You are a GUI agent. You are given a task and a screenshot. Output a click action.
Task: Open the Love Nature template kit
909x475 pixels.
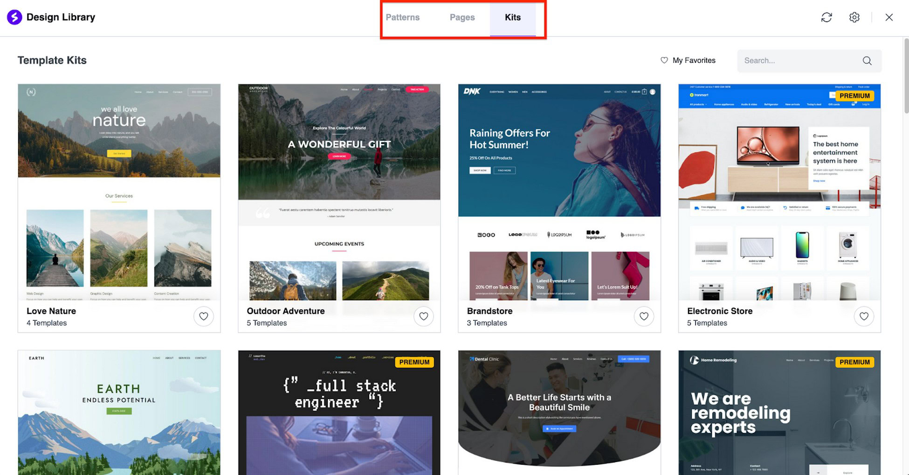(119, 186)
